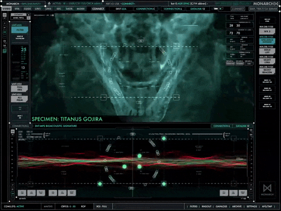Click the green node left of waveform center
Viewport: 281px width, 211px height.
124,166
